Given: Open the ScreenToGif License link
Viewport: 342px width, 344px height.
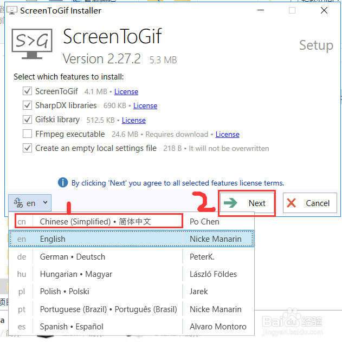Looking at the screenshot, I should point(126,91).
